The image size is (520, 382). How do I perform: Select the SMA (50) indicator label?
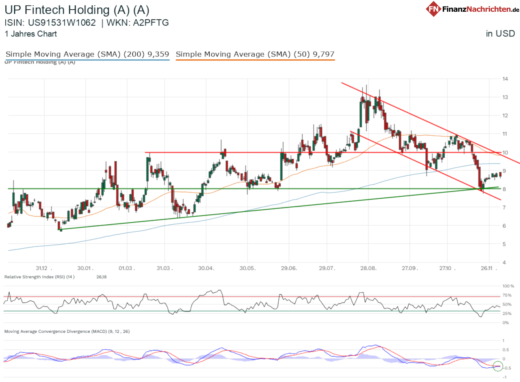click(x=255, y=54)
